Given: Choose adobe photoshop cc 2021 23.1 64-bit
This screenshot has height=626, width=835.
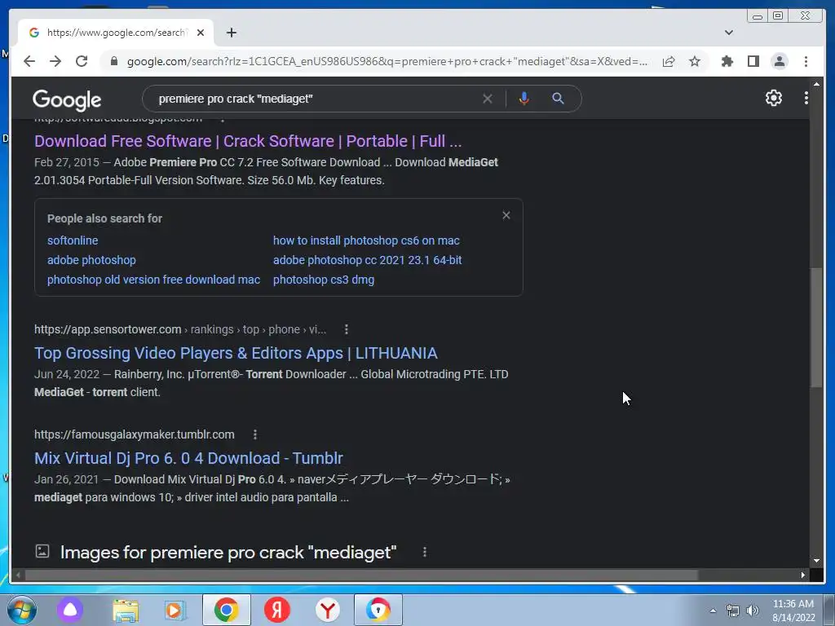Looking at the screenshot, I should tap(368, 260).
